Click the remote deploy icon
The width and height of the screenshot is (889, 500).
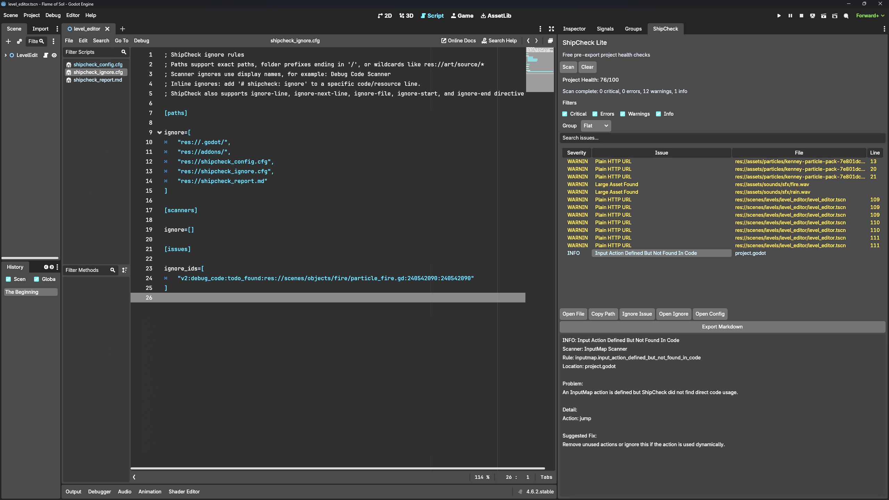click(813, 16)
